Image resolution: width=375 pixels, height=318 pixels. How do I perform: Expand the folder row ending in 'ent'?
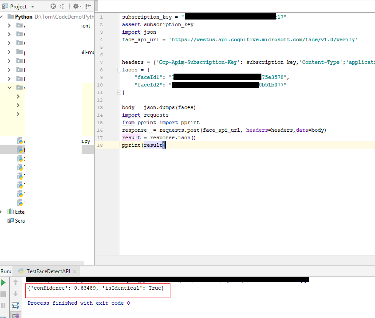[9, 25]
